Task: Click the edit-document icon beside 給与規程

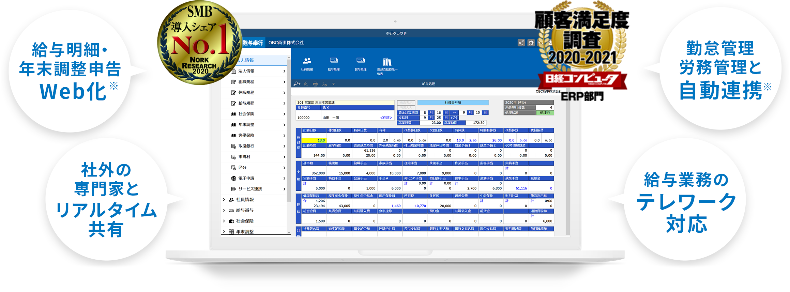Action: [x=234, y=103]
